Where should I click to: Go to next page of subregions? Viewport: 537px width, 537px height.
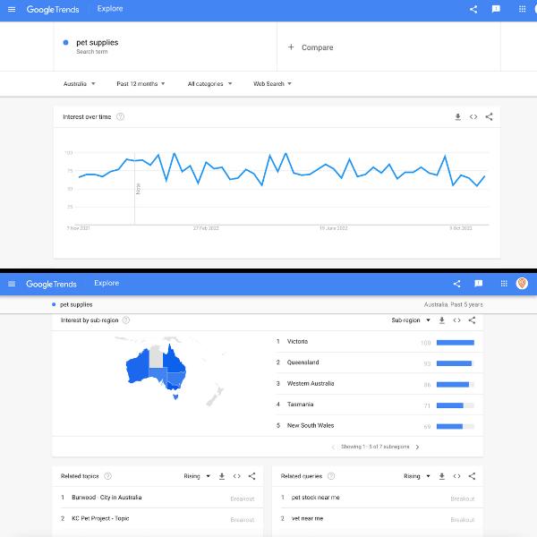click(x=417, y=447)
